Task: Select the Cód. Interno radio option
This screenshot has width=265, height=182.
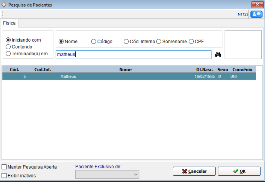Action: coord(126,42)
